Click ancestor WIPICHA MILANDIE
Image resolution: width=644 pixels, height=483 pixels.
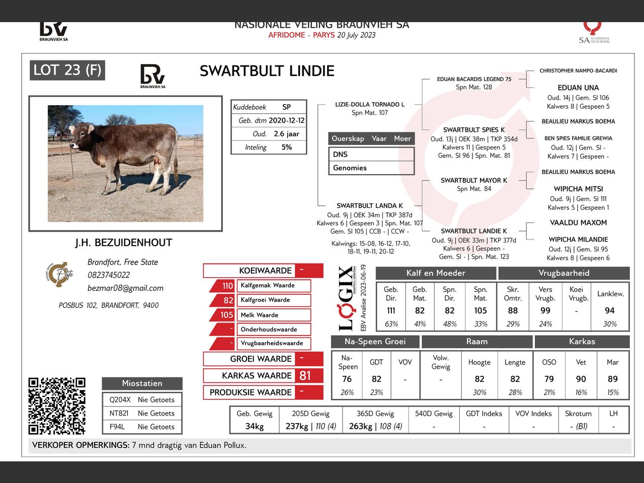pos(578,239)
